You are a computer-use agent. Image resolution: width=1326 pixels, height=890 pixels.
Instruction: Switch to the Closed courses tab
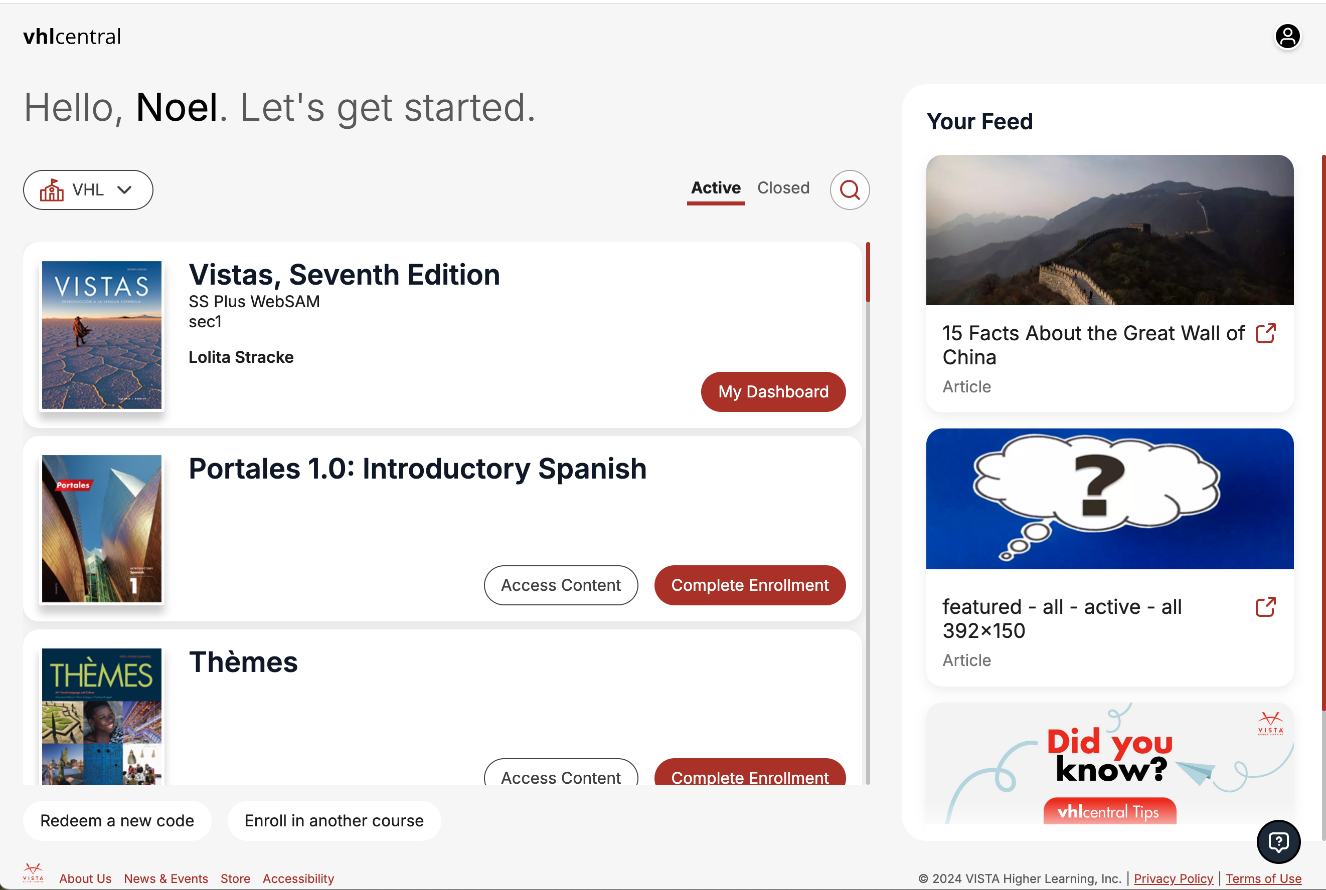coord(783,188)
